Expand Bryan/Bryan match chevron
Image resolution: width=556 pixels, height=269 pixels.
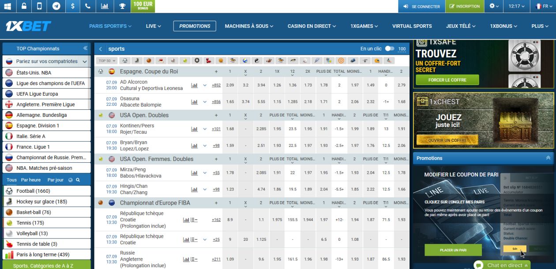point(205,146)
